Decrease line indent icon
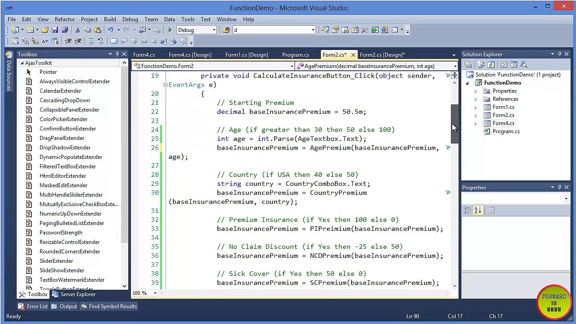Viewport: 576px width, 324px height. tap(68, 41)
